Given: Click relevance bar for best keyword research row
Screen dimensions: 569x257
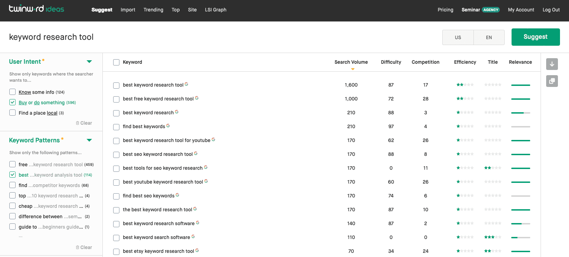Looking at the screenshot, I should pos(521,113).
